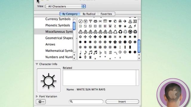Switch to the By Category tab

(70, 14)
